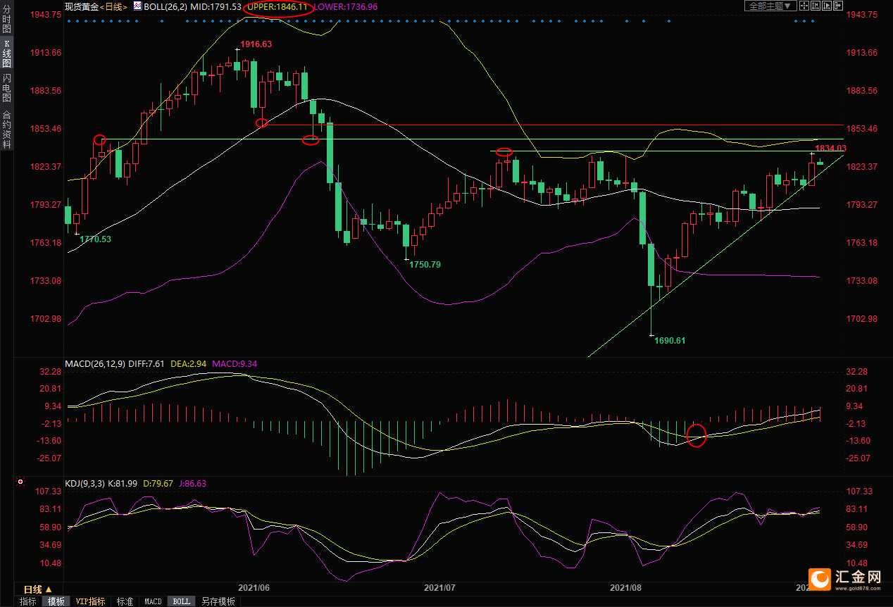Open the 合约资料 sidebar tab
Image resolution: width=893 pixels, height=607 pixels.
click(6, 130)
